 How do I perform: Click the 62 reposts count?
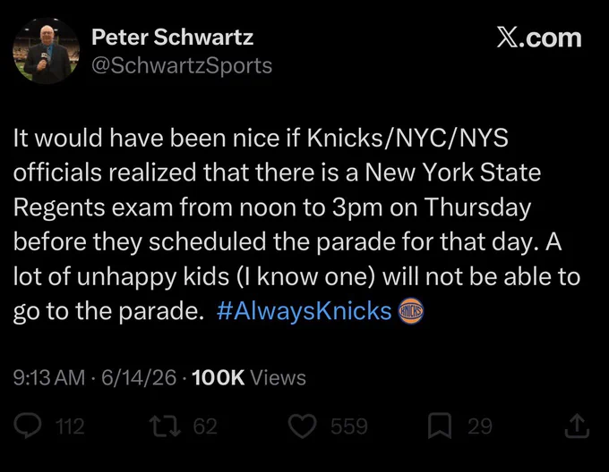[x=205, y=426]
